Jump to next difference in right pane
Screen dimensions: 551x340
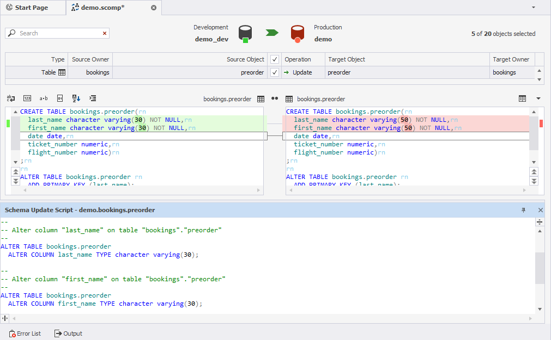point(534,181)
